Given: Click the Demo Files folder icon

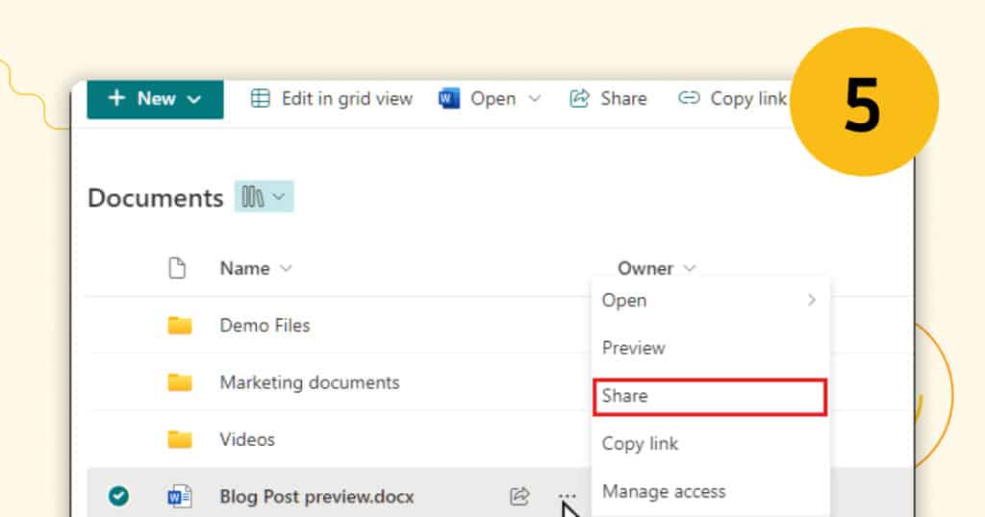Looking at the screenshot, I should click(x=180, y=326).
